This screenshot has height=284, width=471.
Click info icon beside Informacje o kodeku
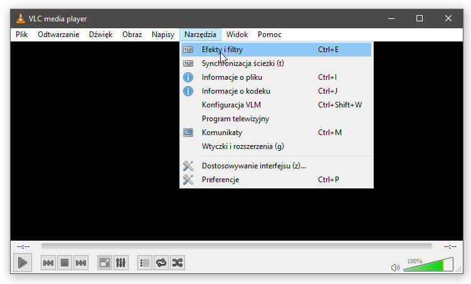[188, 91]
